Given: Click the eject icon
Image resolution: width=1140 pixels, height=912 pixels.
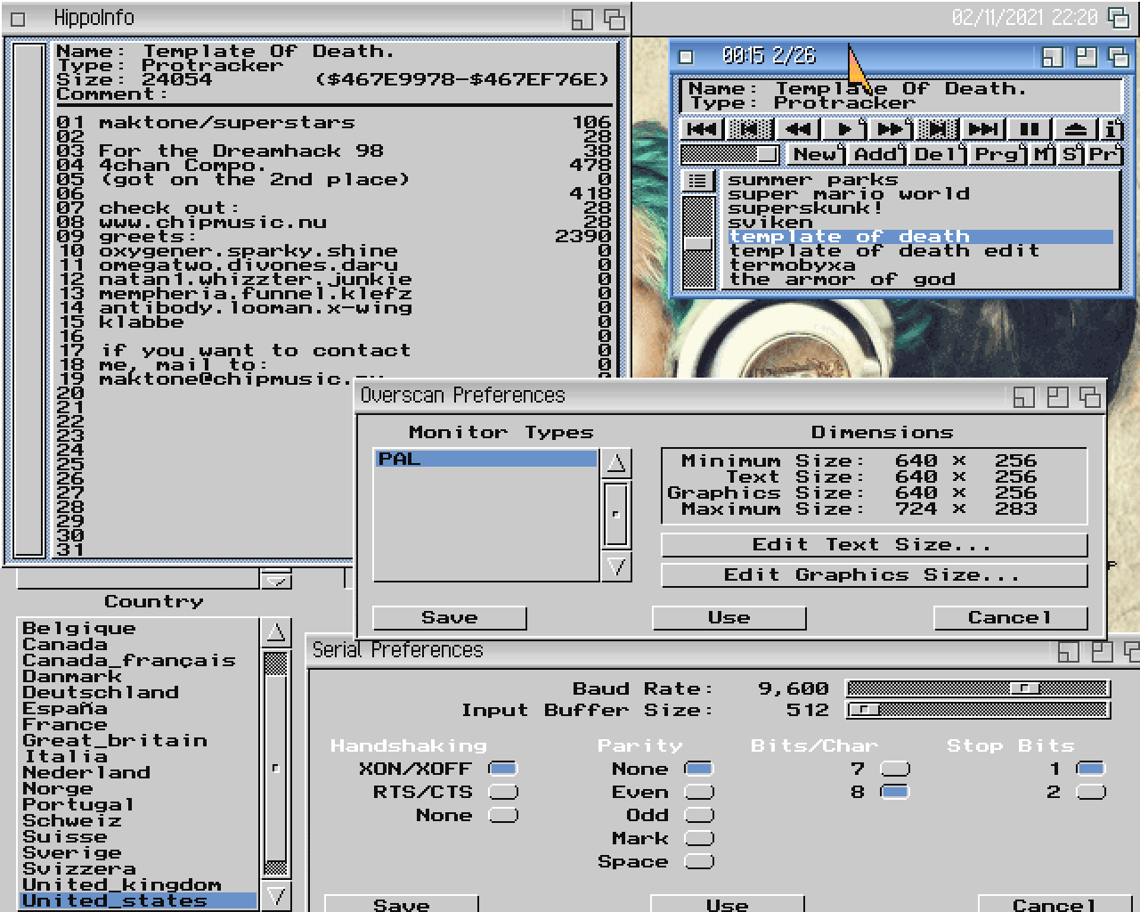Looking at the screenshot, I should click(x=1075, y=129).
